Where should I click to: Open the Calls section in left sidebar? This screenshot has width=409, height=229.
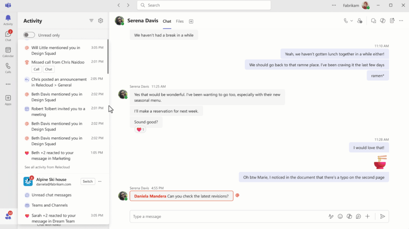[x=8, y=68]
